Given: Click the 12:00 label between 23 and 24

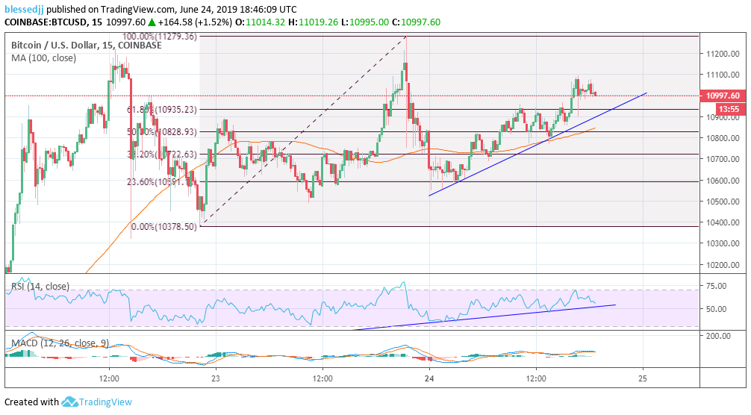Looking at the screenshot, I should coord(322,378).
